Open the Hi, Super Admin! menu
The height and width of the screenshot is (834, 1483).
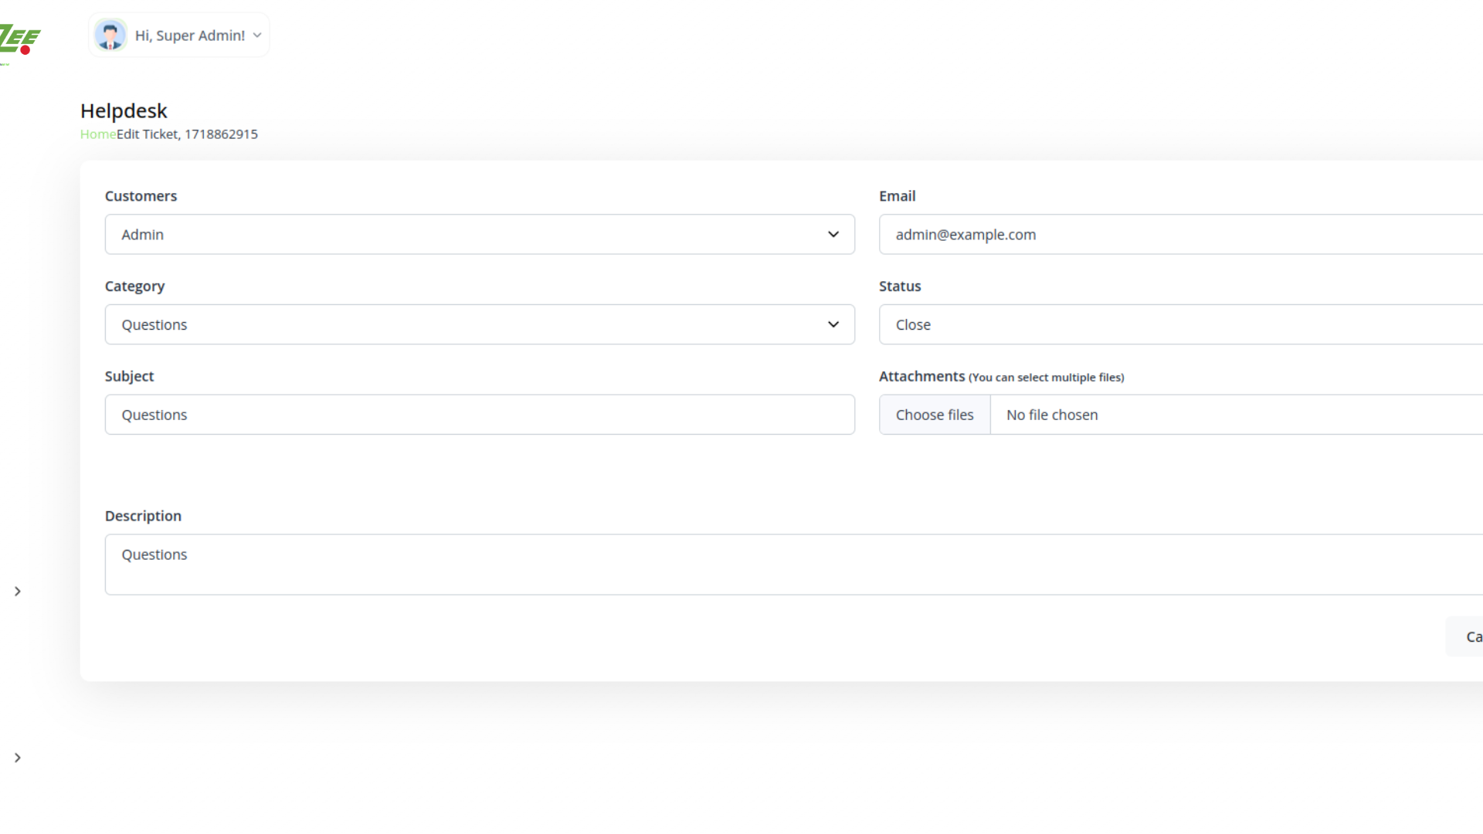(x=190, y=36)
